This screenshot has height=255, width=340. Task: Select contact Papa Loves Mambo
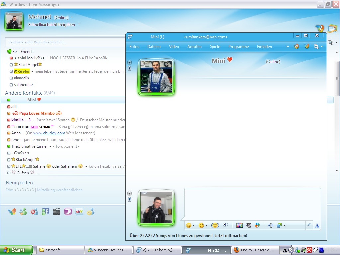tap(37, 113)
